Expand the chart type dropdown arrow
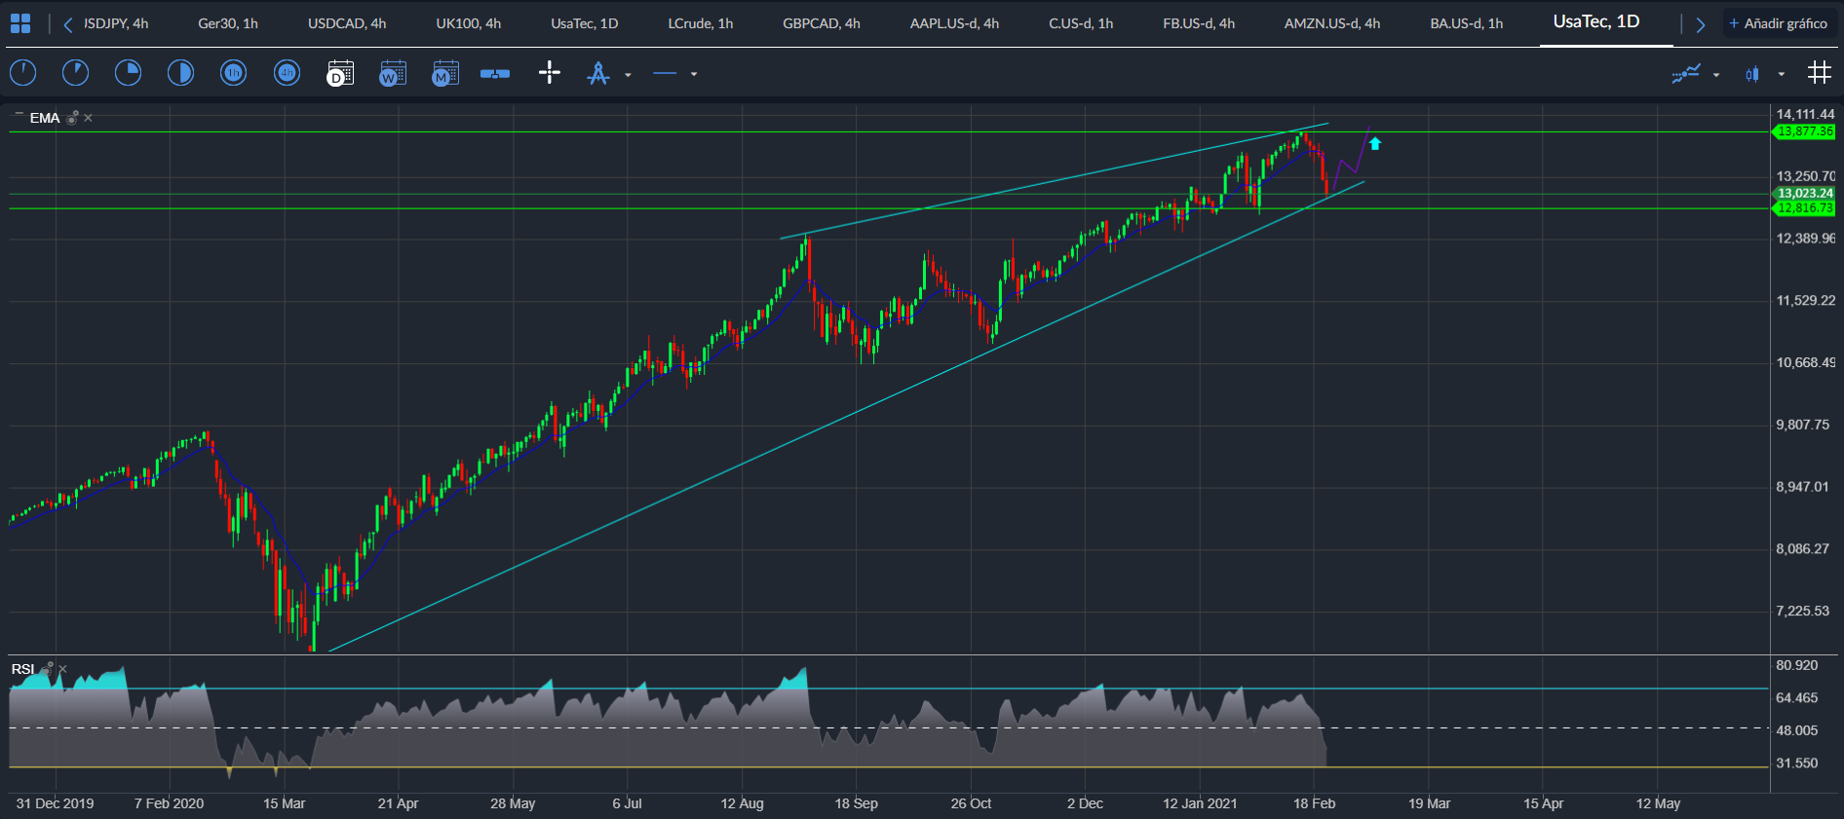Viewport: 1844px width, 819px height. pyautogui.click(x=1782, y=74)
